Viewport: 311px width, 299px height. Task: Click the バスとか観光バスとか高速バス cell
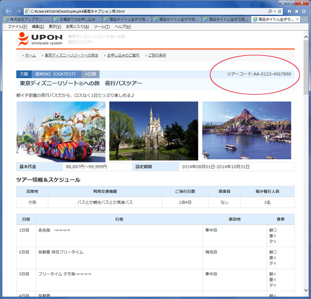tap(105, 202)
